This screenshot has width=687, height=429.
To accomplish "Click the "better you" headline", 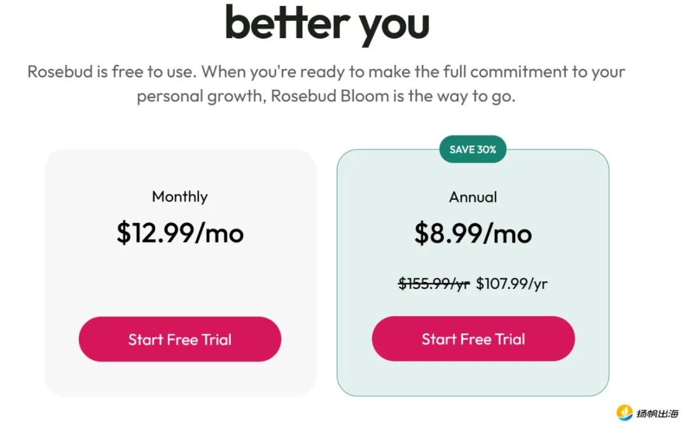I will tap(327, 24).
